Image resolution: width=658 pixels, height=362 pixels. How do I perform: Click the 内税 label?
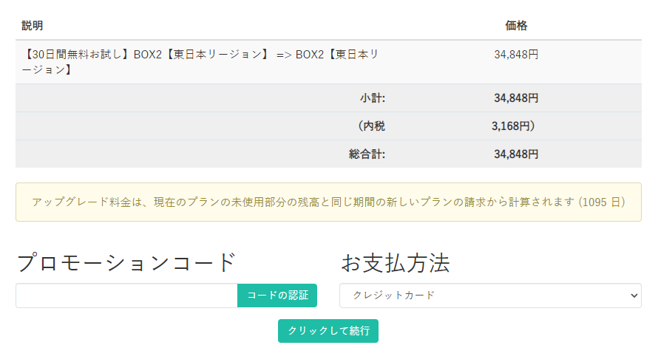tap(371, 126)
